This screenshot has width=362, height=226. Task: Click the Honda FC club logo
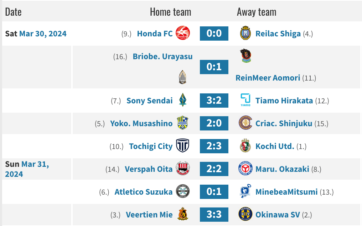(183, 34)
